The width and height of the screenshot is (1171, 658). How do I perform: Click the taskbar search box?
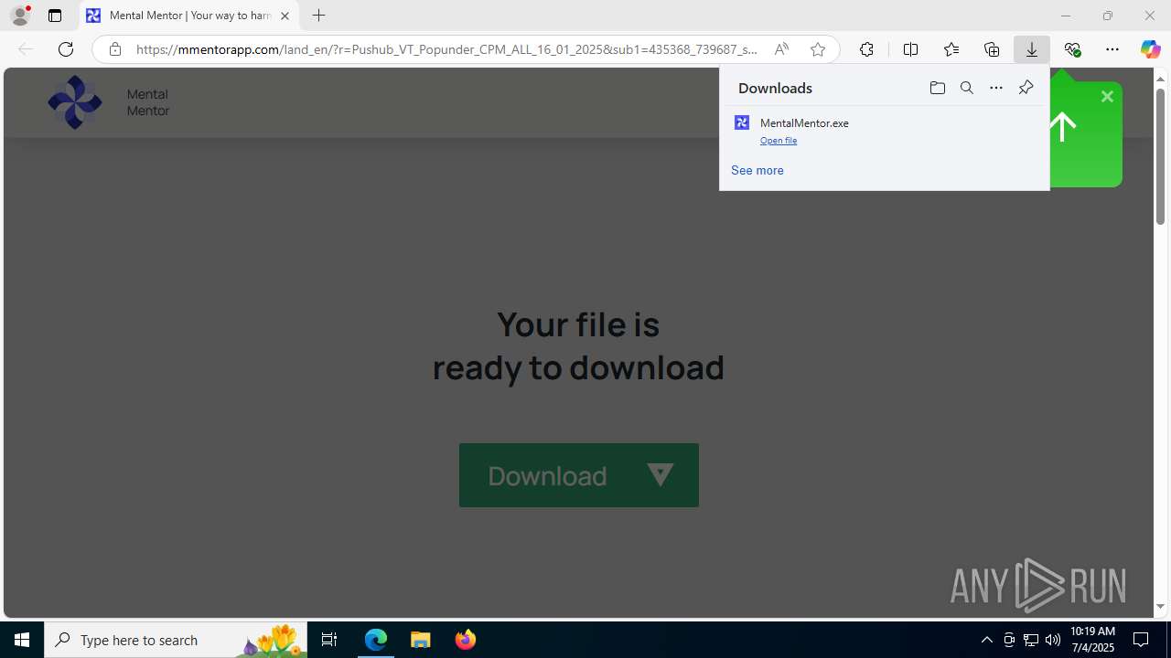tap(176, 640)
